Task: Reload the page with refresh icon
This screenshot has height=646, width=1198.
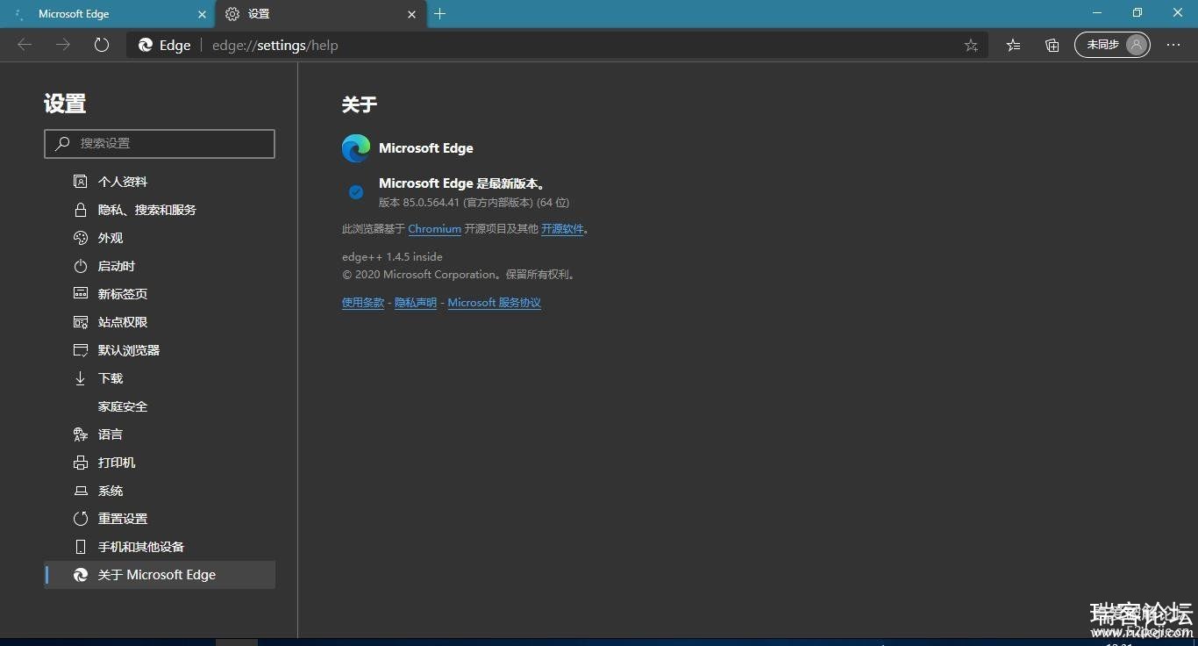Action: pyautogui.click(x=102, y=45)
